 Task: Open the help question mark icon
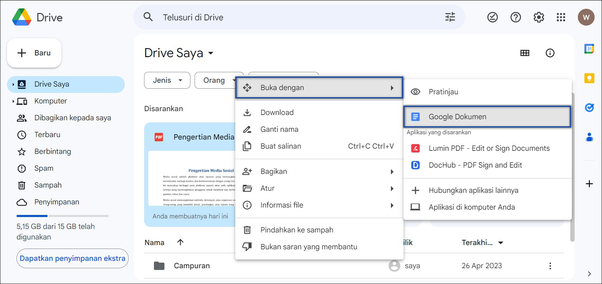coord(516,17)
